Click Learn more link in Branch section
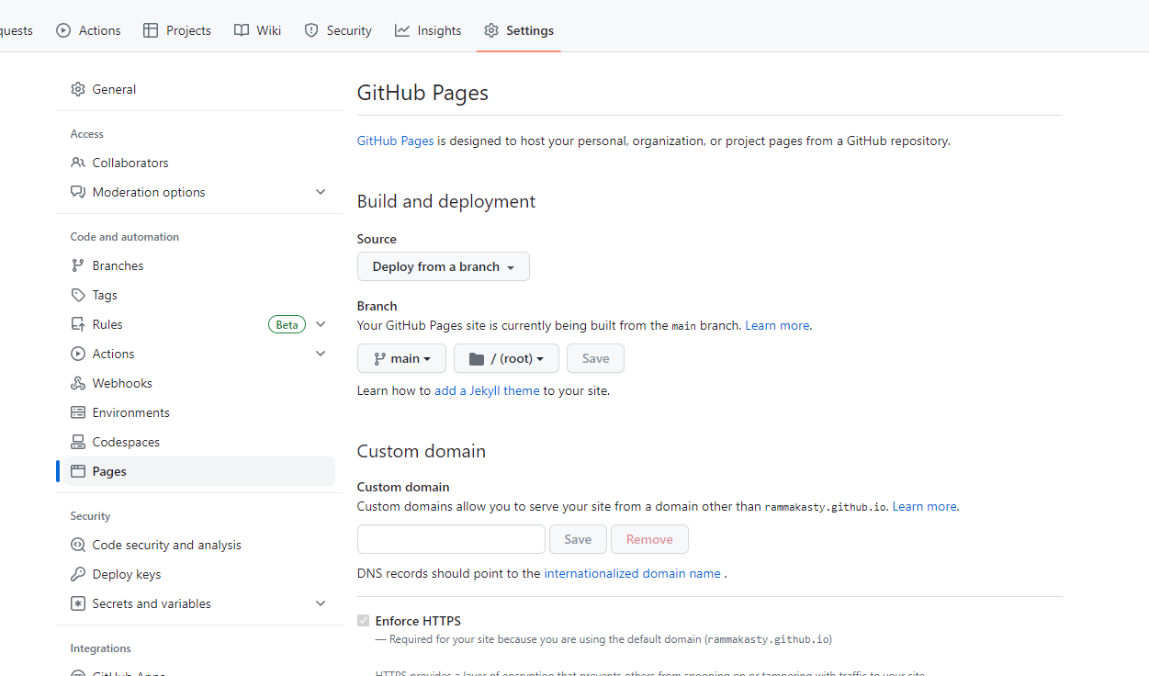Image resolution: width=1149 pixels, height=676 pixels. click(x=777, y=325)
